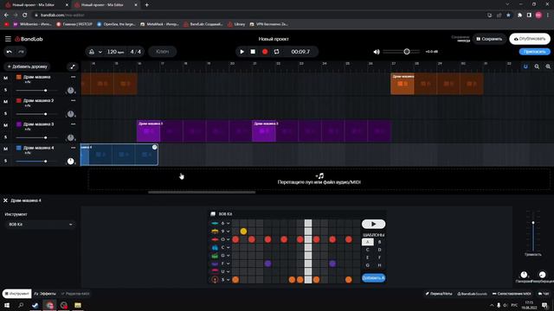Open the BandLab hamburger menu
This screenshot has width=554, height=311.
8,39
